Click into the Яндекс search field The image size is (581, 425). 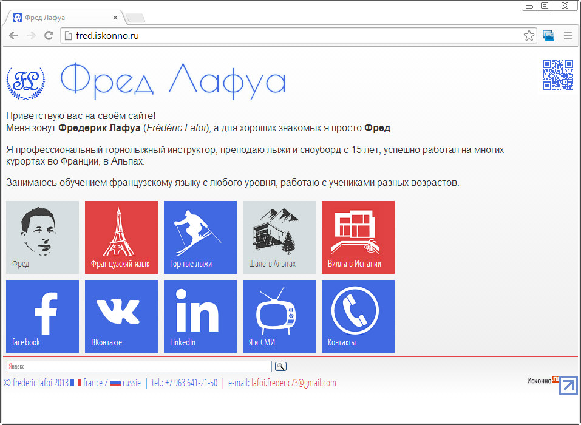click(x=139, y=367)
